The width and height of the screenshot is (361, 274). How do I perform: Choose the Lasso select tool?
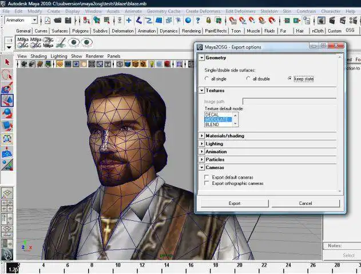tap(7, 75)
